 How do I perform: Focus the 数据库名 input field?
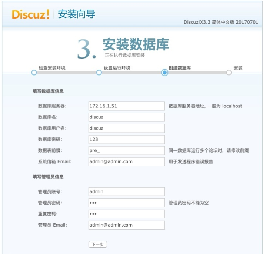[126, 117]
